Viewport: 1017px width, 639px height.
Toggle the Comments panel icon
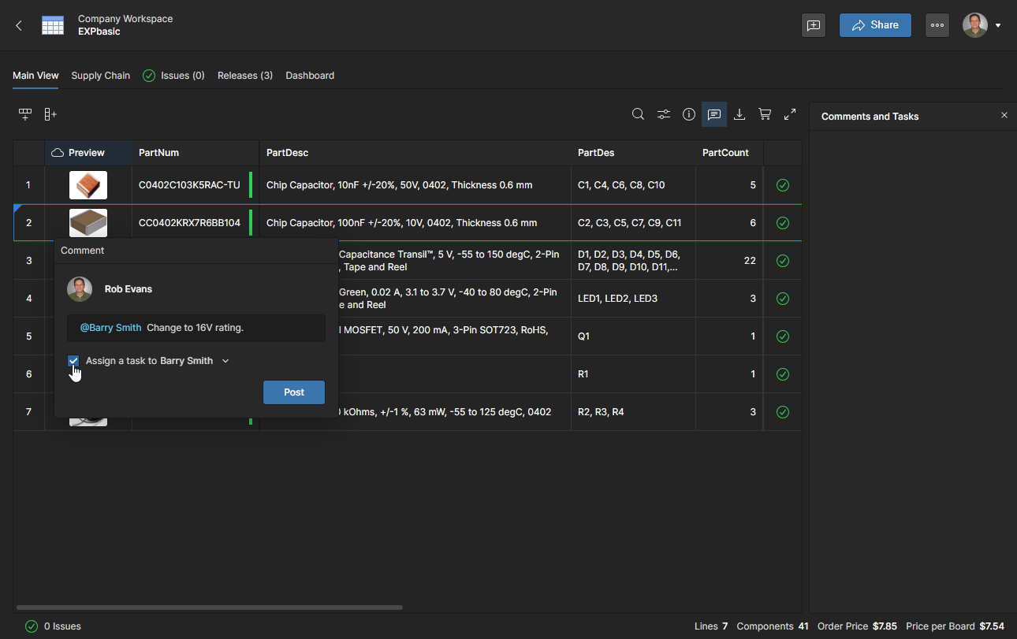point(714,114)
